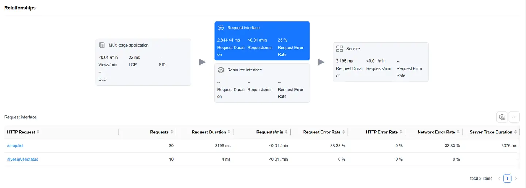The width and height of the screenshot is (526, 188).
Task: Sort by HTTP Error Rate column
Action: point(401,132)
